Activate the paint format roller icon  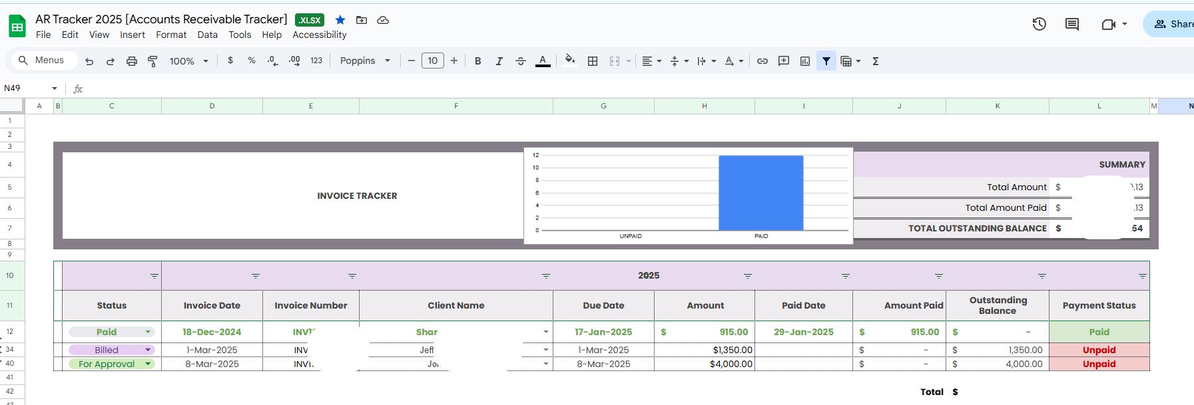click(152, 61)
